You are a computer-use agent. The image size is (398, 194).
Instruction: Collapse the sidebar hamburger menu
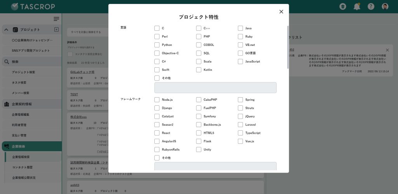tap(56, 19)
